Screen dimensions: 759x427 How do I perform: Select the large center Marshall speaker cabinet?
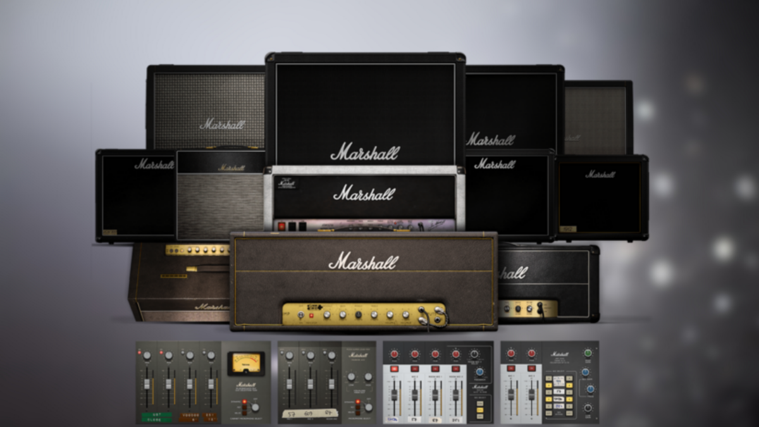(365, 108)
